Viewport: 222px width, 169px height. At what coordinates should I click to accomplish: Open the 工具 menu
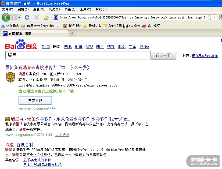[85, 9]
